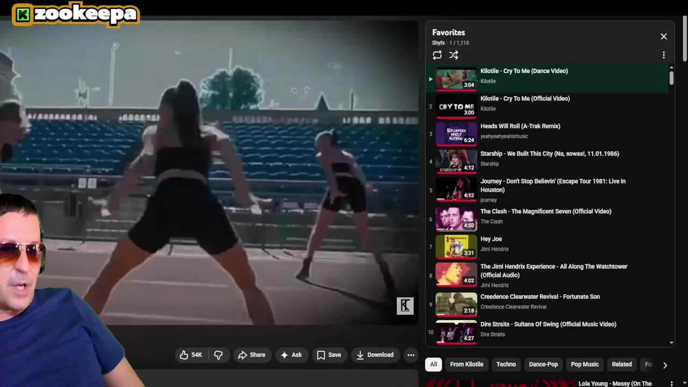
Task: Click the Favorites playlist title
Action: (x=448, y=33)
